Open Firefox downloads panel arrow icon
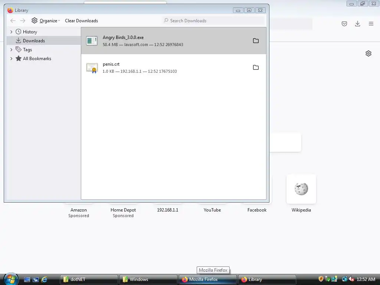Viewport: 380px width, 285px height. [x=357, y=24]
